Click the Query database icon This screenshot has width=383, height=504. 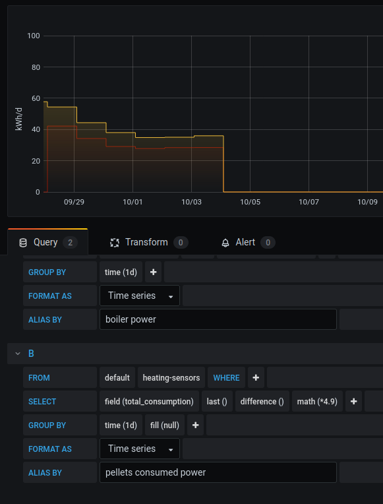click(x=23, y=243)
